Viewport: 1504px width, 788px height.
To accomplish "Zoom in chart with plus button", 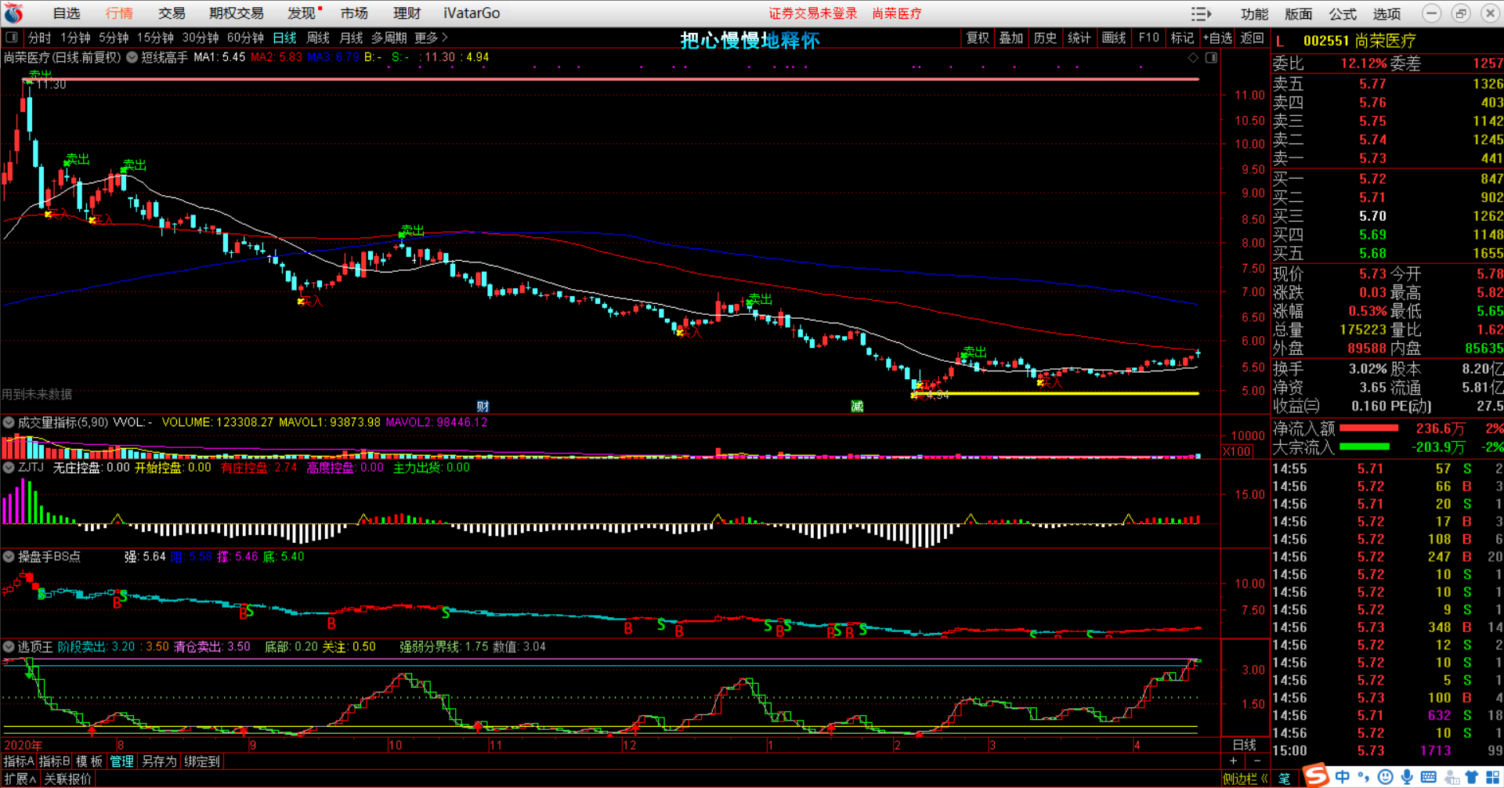I will pos(1233,761).
